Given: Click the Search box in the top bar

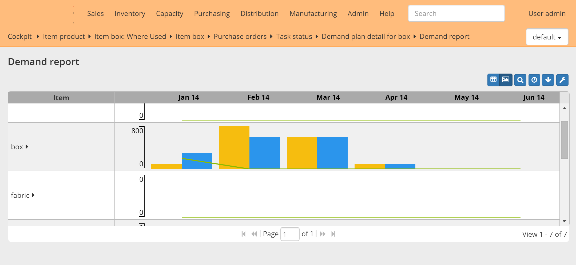Looking at the screenshot, I should (x=456, y=13).
